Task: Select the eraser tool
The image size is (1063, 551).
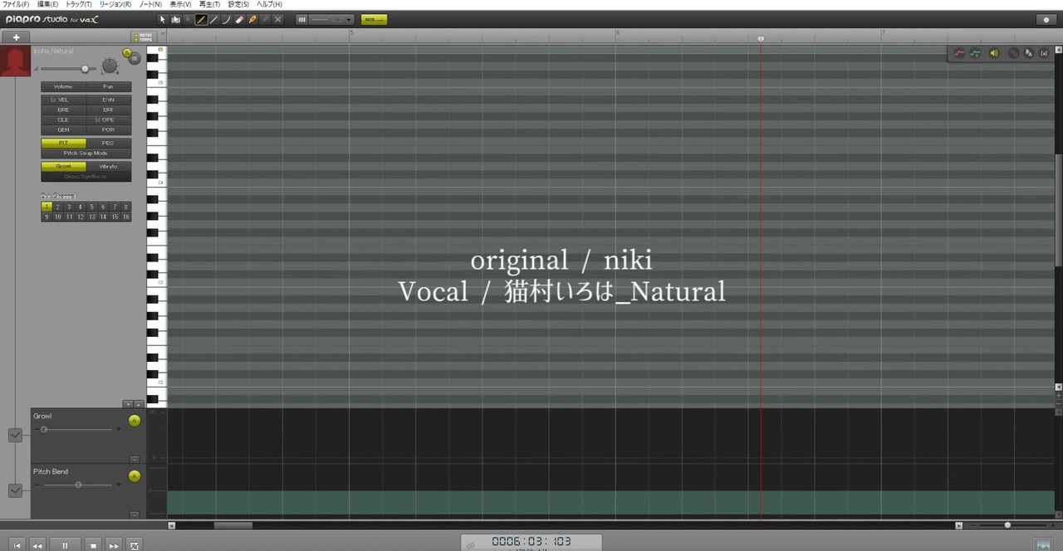Action: point(239,19)
